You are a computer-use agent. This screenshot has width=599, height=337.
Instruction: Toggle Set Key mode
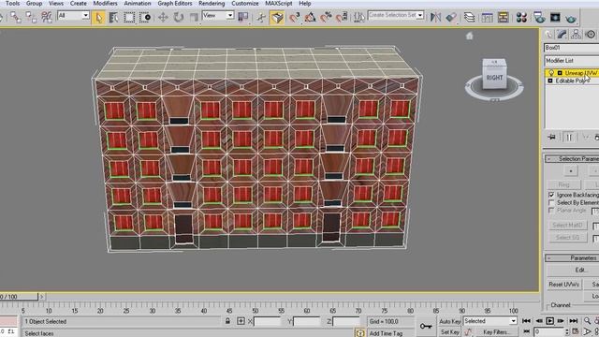(x=449, y=332)
